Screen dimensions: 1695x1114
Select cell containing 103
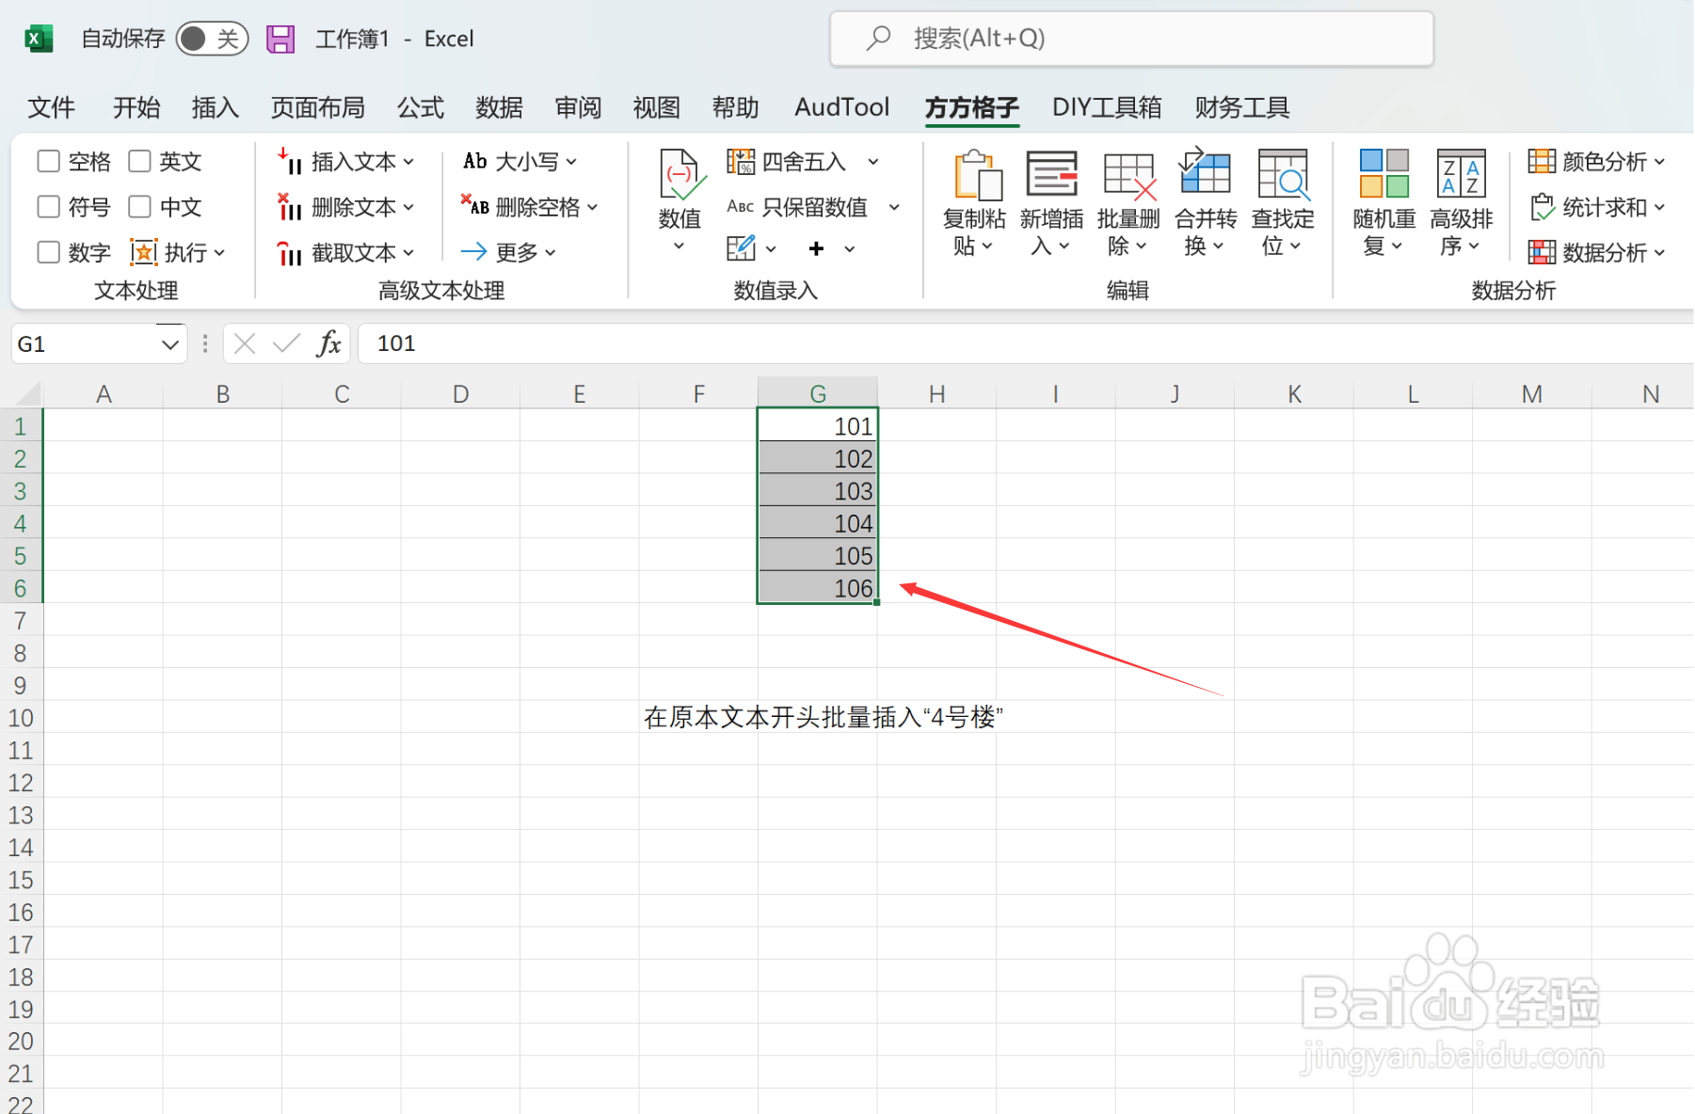point(818,491)
